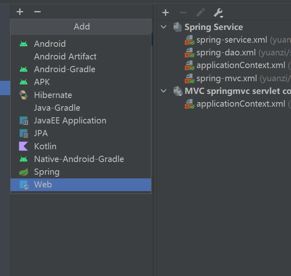Click the JavaEE Application icon
Screen dimensions: 291x276
[x=24, y=121]
